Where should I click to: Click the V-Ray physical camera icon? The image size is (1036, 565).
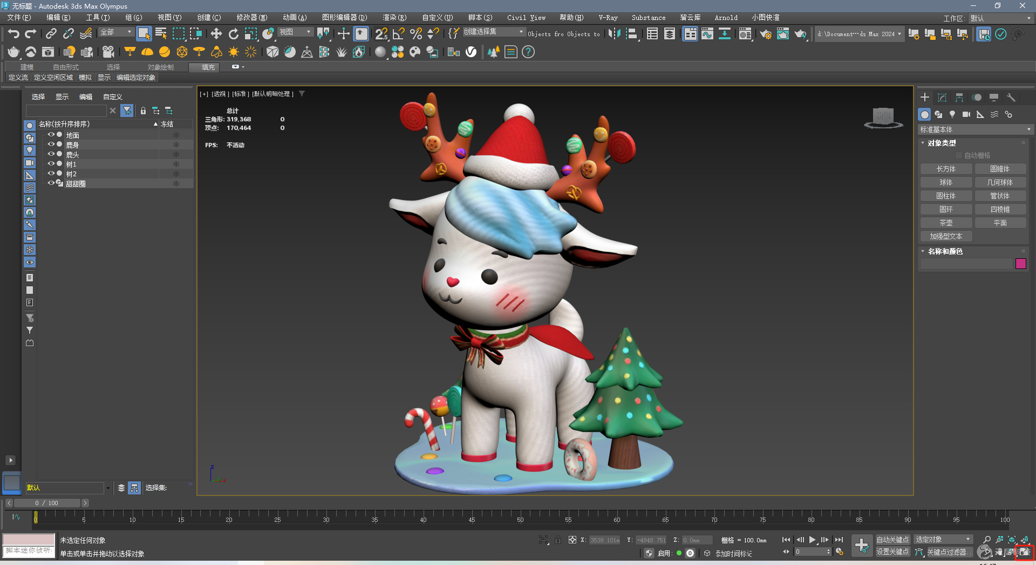pyautogui.click(x=108, y=52)
